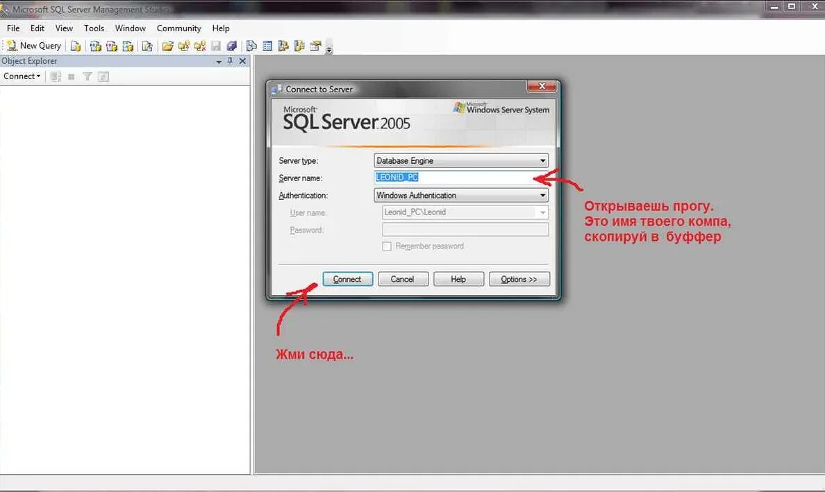Minimize the Management Studio window
The height and width of the screenshot is (492, 825).
pyautogui.click(x=774, y=7)
